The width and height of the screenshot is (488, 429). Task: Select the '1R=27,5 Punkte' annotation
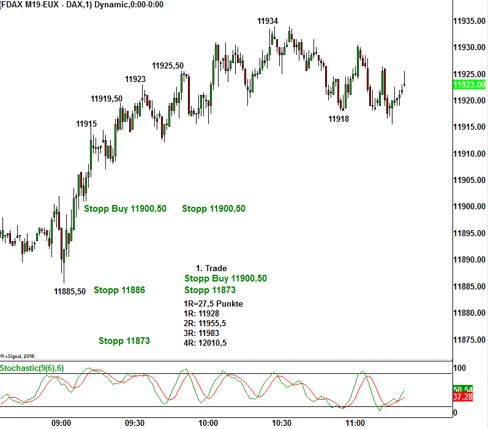(213, 304)
